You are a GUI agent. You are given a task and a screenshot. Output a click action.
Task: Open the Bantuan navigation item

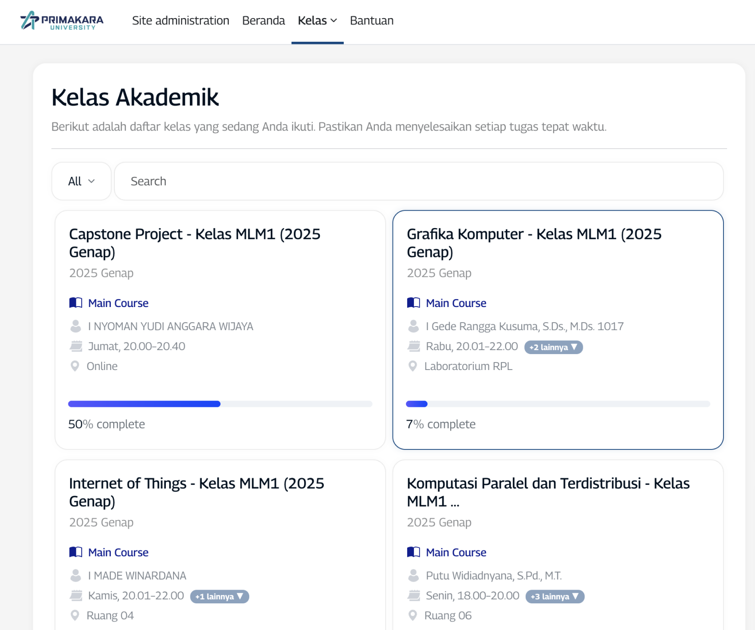coord(372,21)
